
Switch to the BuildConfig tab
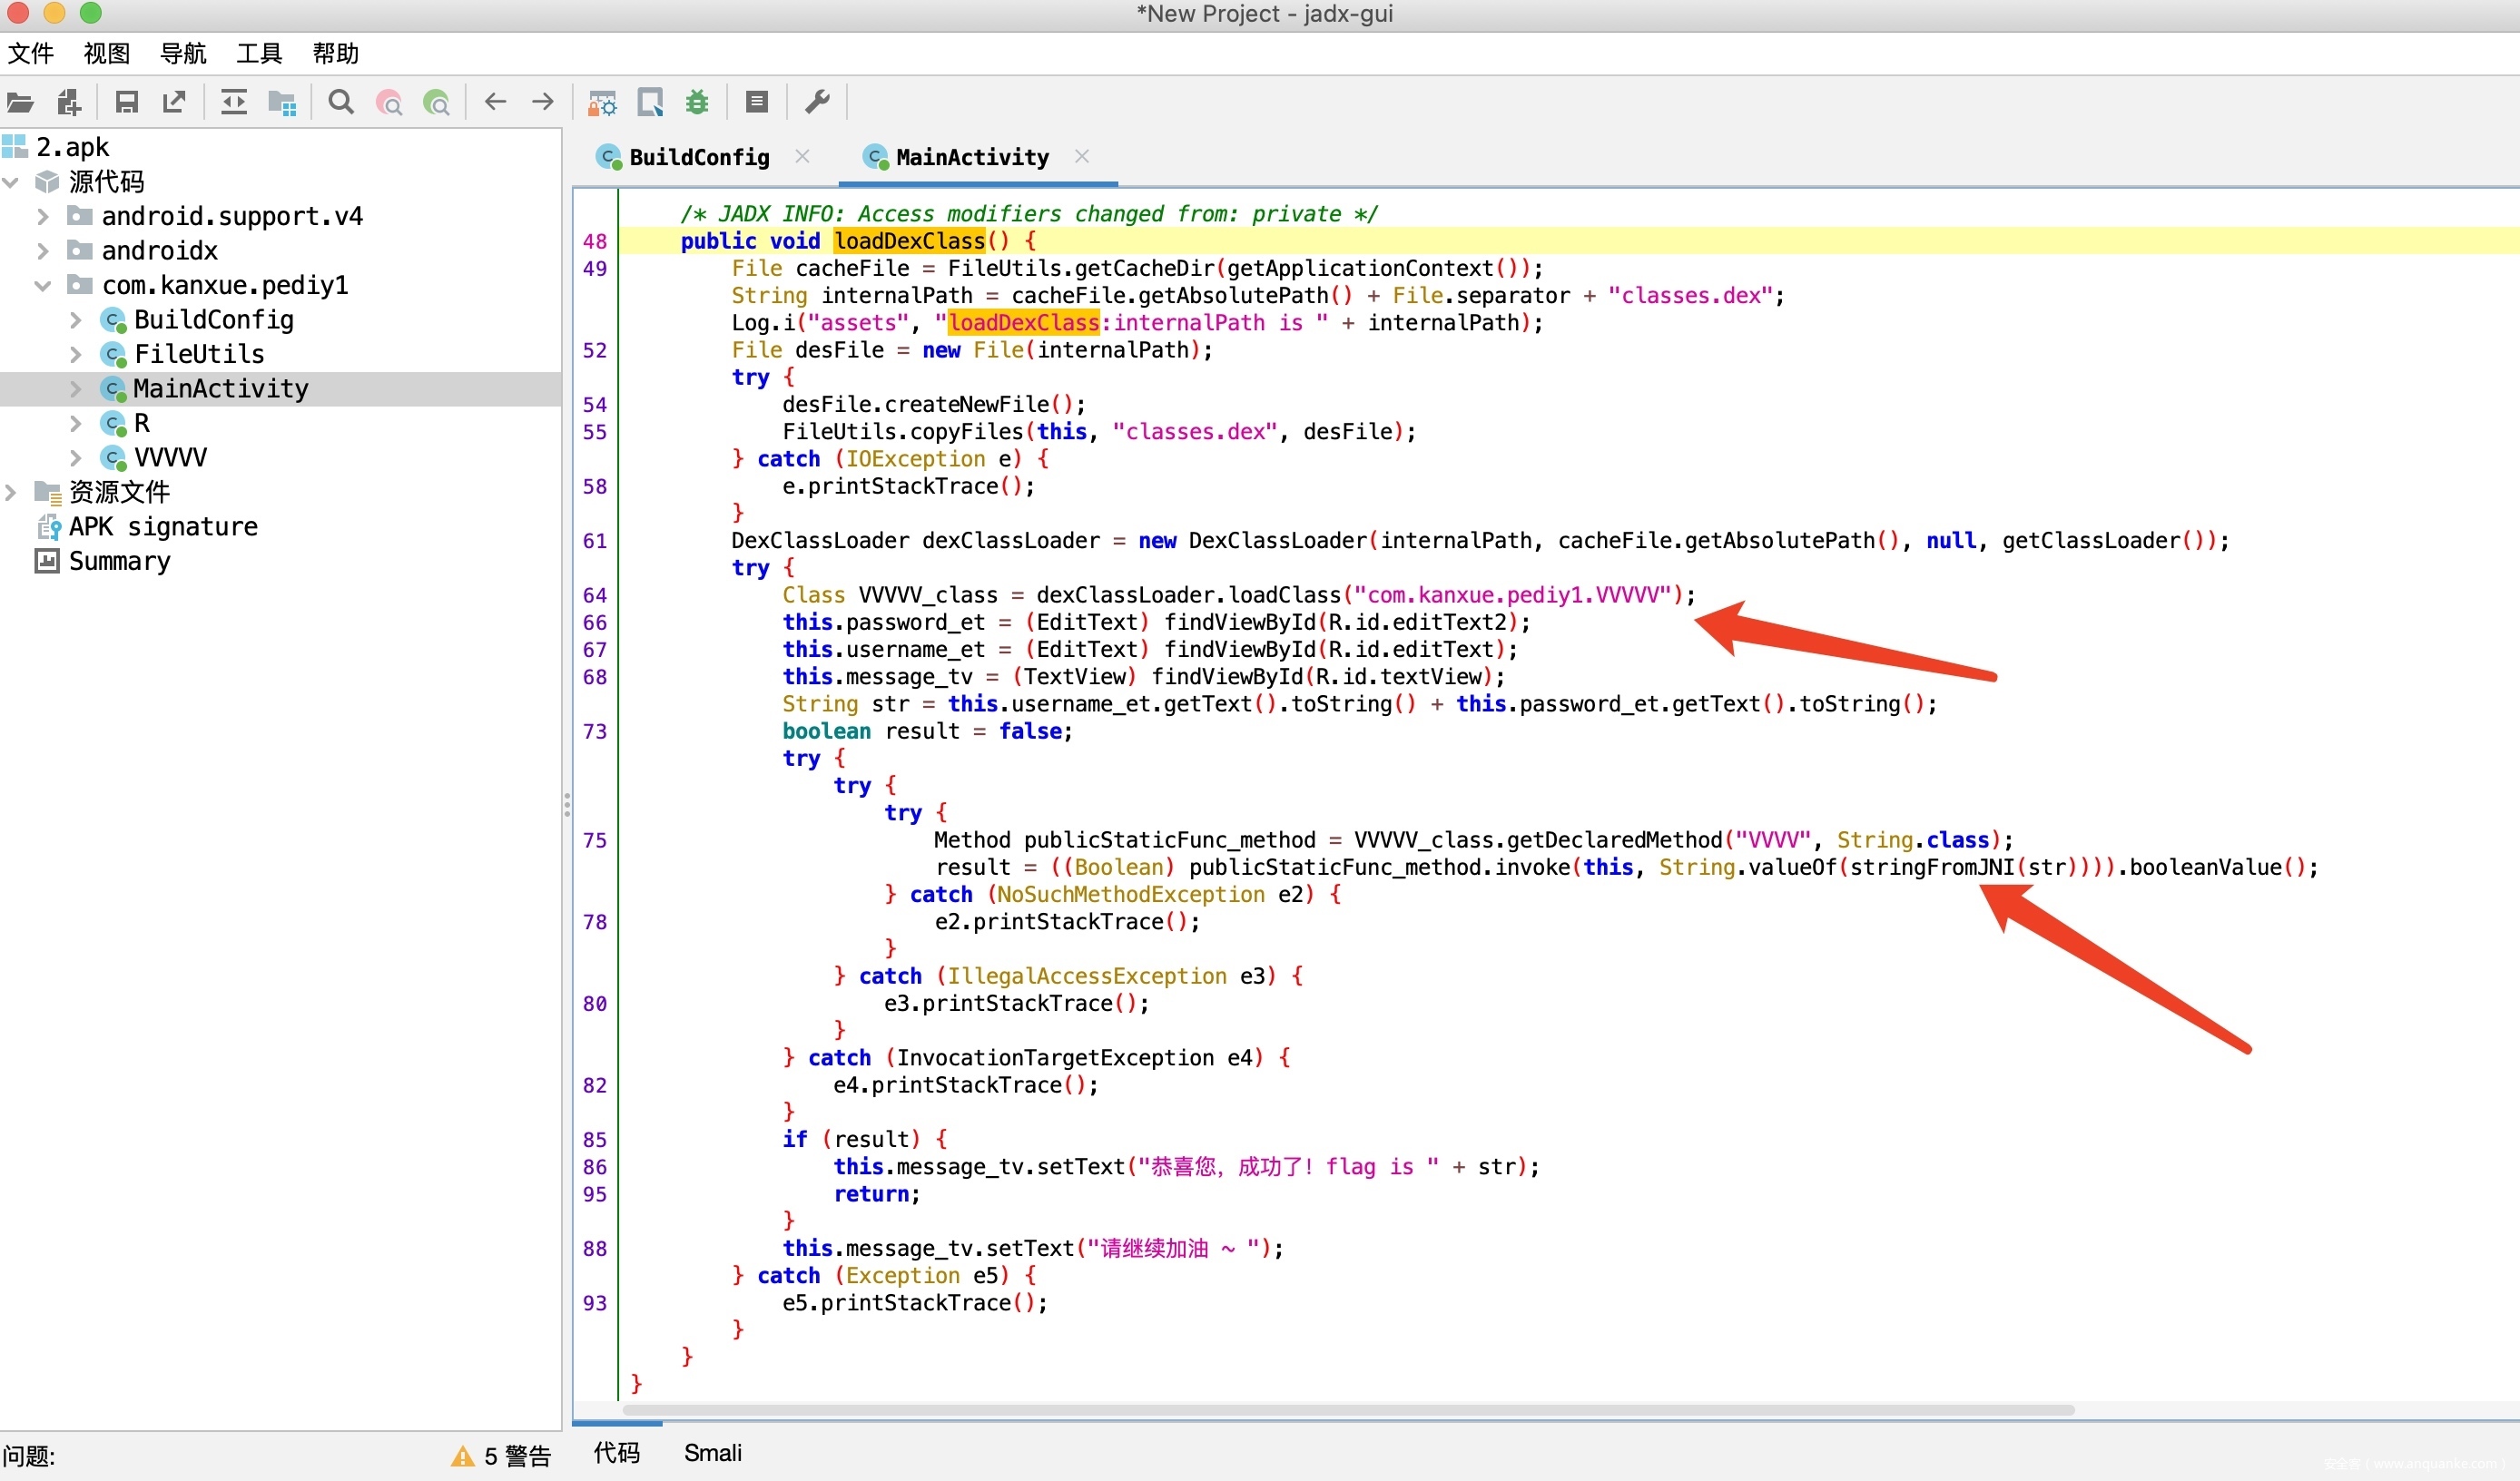(x=698, y=157)
